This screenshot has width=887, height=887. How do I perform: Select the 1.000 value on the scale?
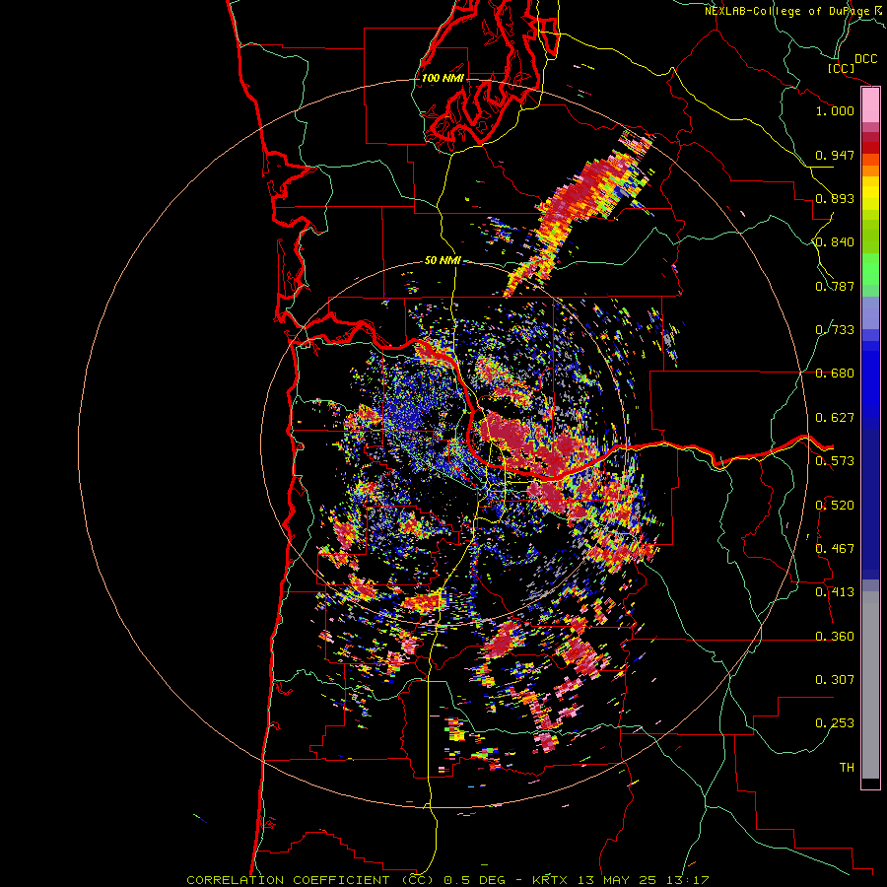click(835, 110)
